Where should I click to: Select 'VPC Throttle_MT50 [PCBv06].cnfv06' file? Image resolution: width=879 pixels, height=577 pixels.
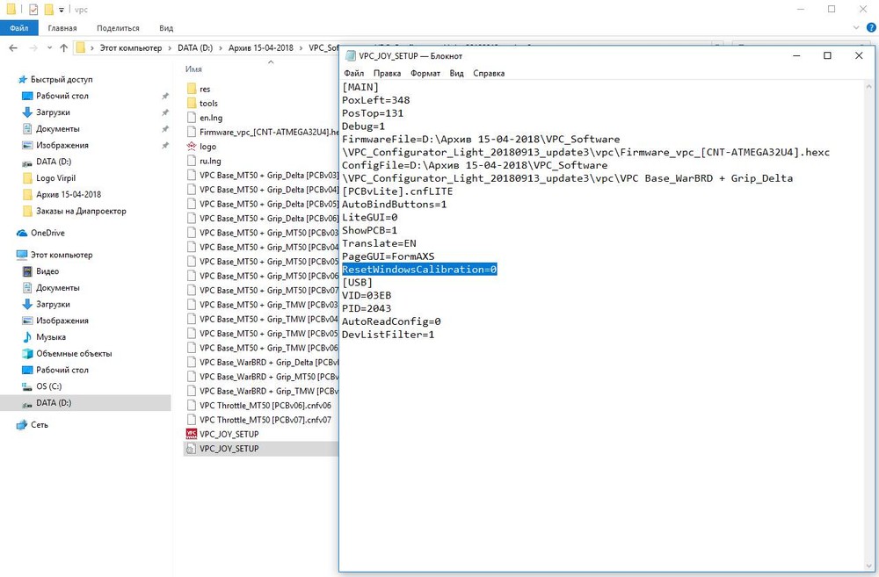[265, 406]
